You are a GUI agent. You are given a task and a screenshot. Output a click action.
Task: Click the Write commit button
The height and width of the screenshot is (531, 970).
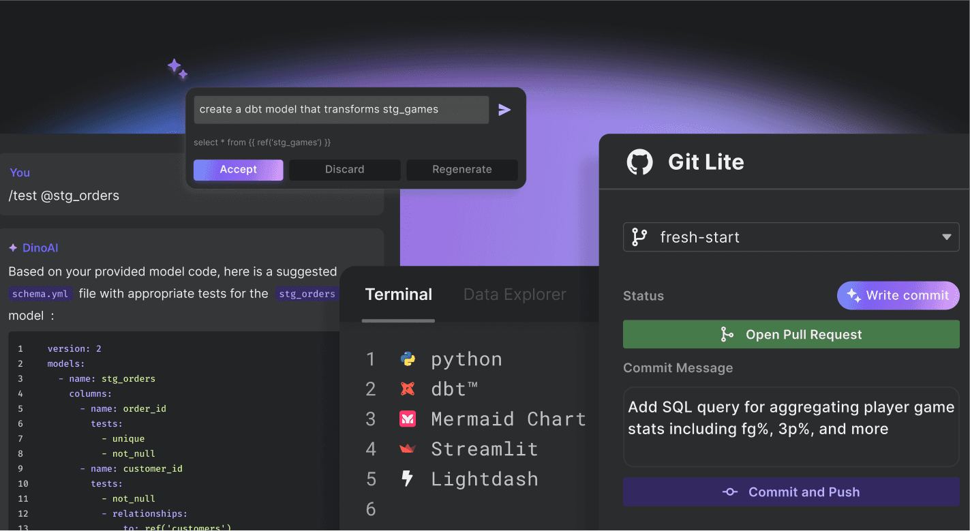point(898,295)
